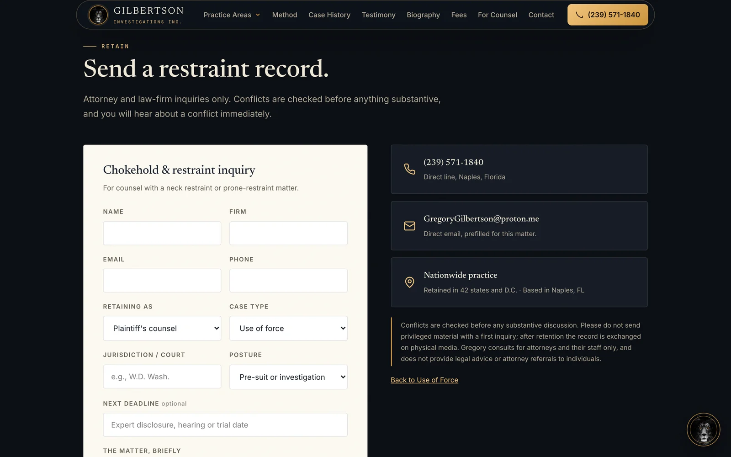Open the Posture dropdown
Viewport: 731px width, 457px height.
coord(288,377)
